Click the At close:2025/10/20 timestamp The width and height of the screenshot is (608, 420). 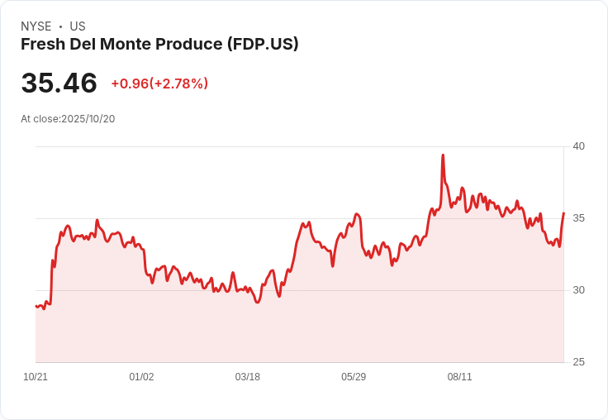point(68,119)
